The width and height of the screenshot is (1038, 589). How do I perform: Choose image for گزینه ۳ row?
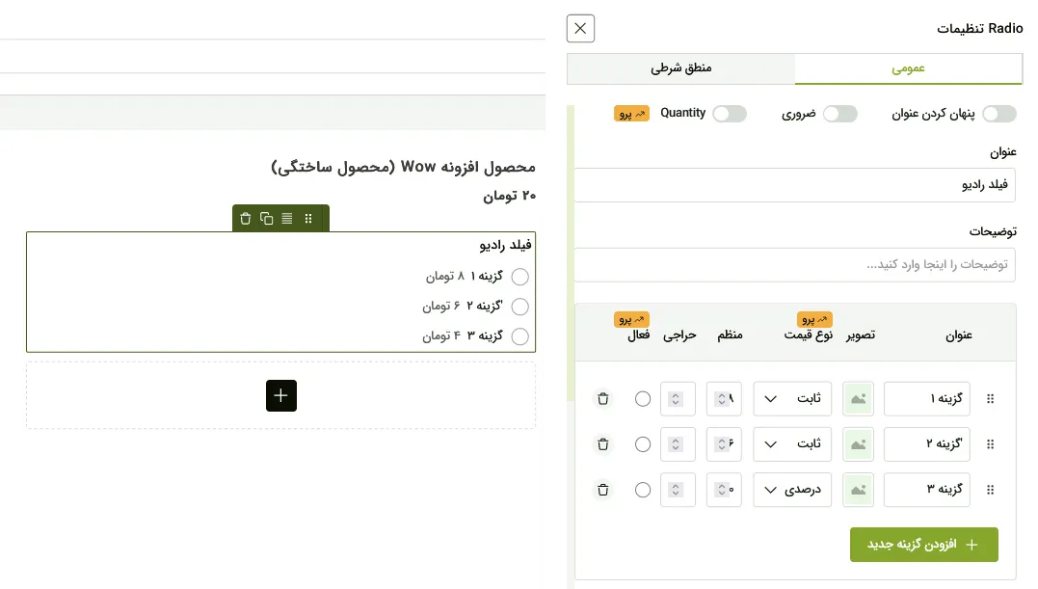(858, 490)
